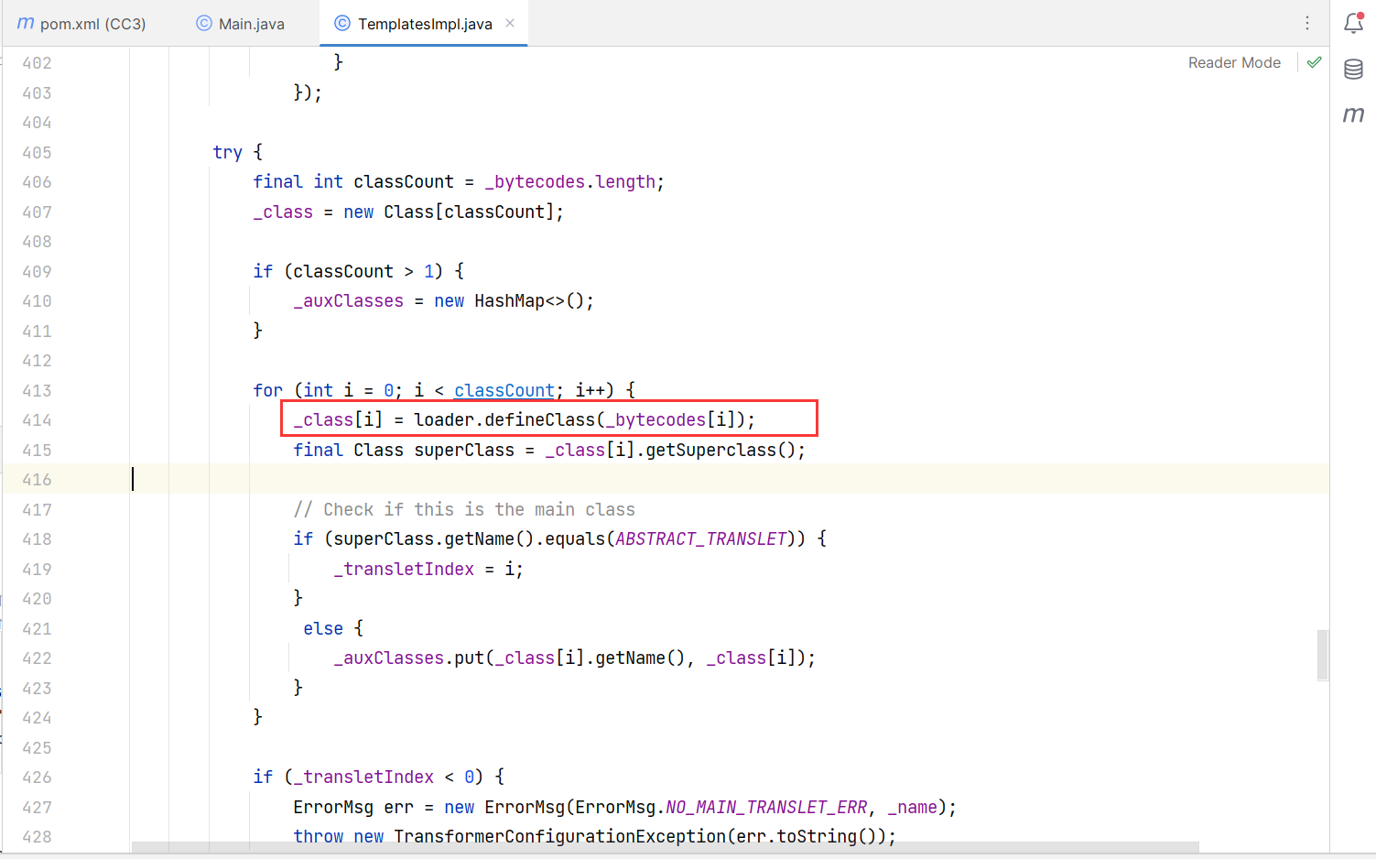Click the class icon on TemplatesImpl.java tab
Viewport: 1376px width, 859px height.
pos(342,24)
